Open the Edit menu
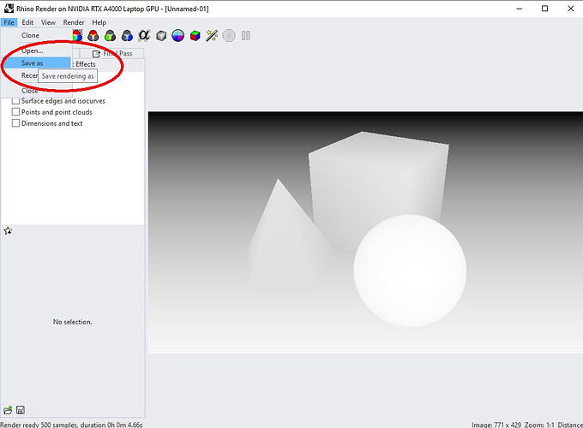The image size is (583, 428). tap(27, 22)
